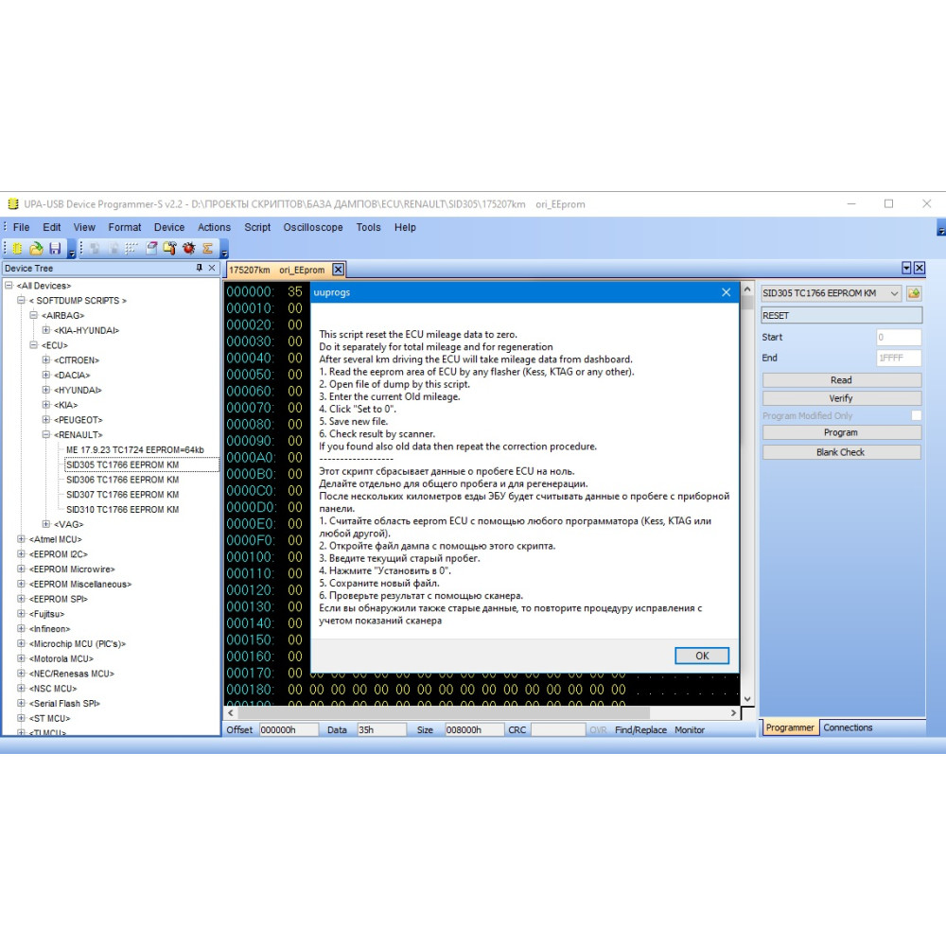
Task: Click the red bug debug icon
Action: tap(189, 248)
